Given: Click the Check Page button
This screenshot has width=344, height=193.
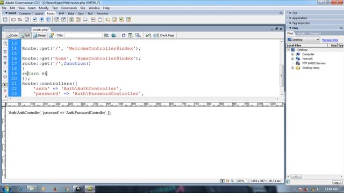Looking at the screenshot, I should click(x=164, y=35).
